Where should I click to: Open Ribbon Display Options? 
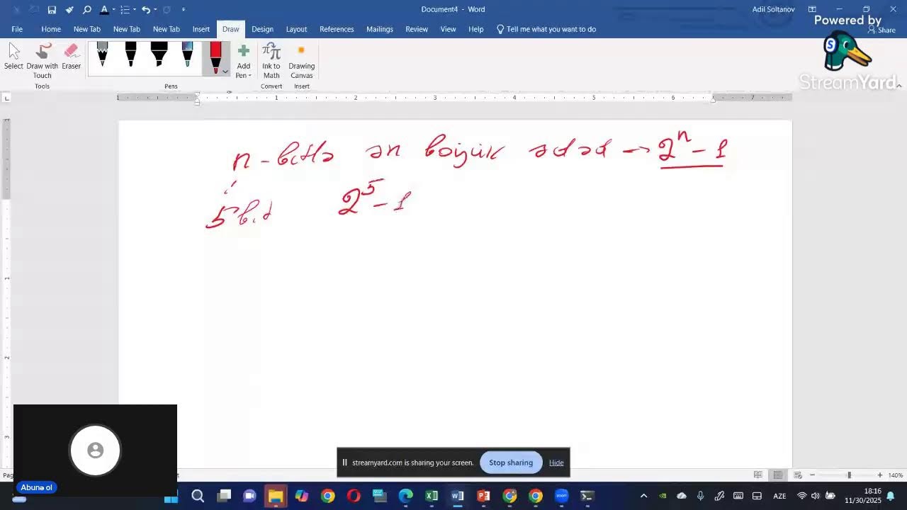point(812,9)
